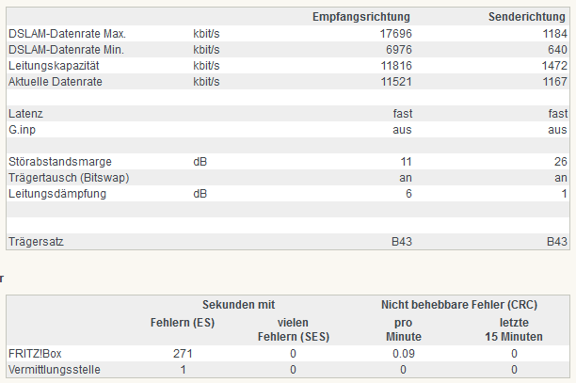This screenshot has width=576, height=383.
Task: Select the DSLAM-Datenrate Min. row label
Action: point(66,50)
